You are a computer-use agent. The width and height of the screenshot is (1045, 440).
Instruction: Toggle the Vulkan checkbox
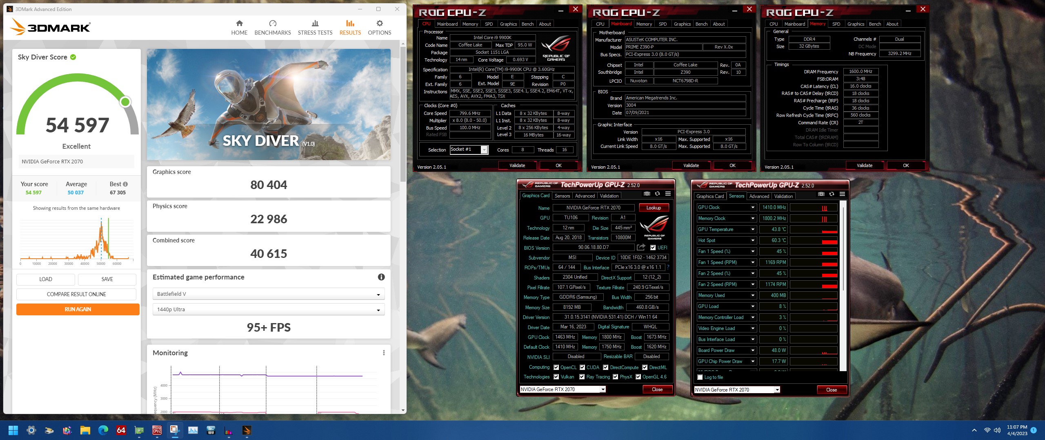(556, 377)
